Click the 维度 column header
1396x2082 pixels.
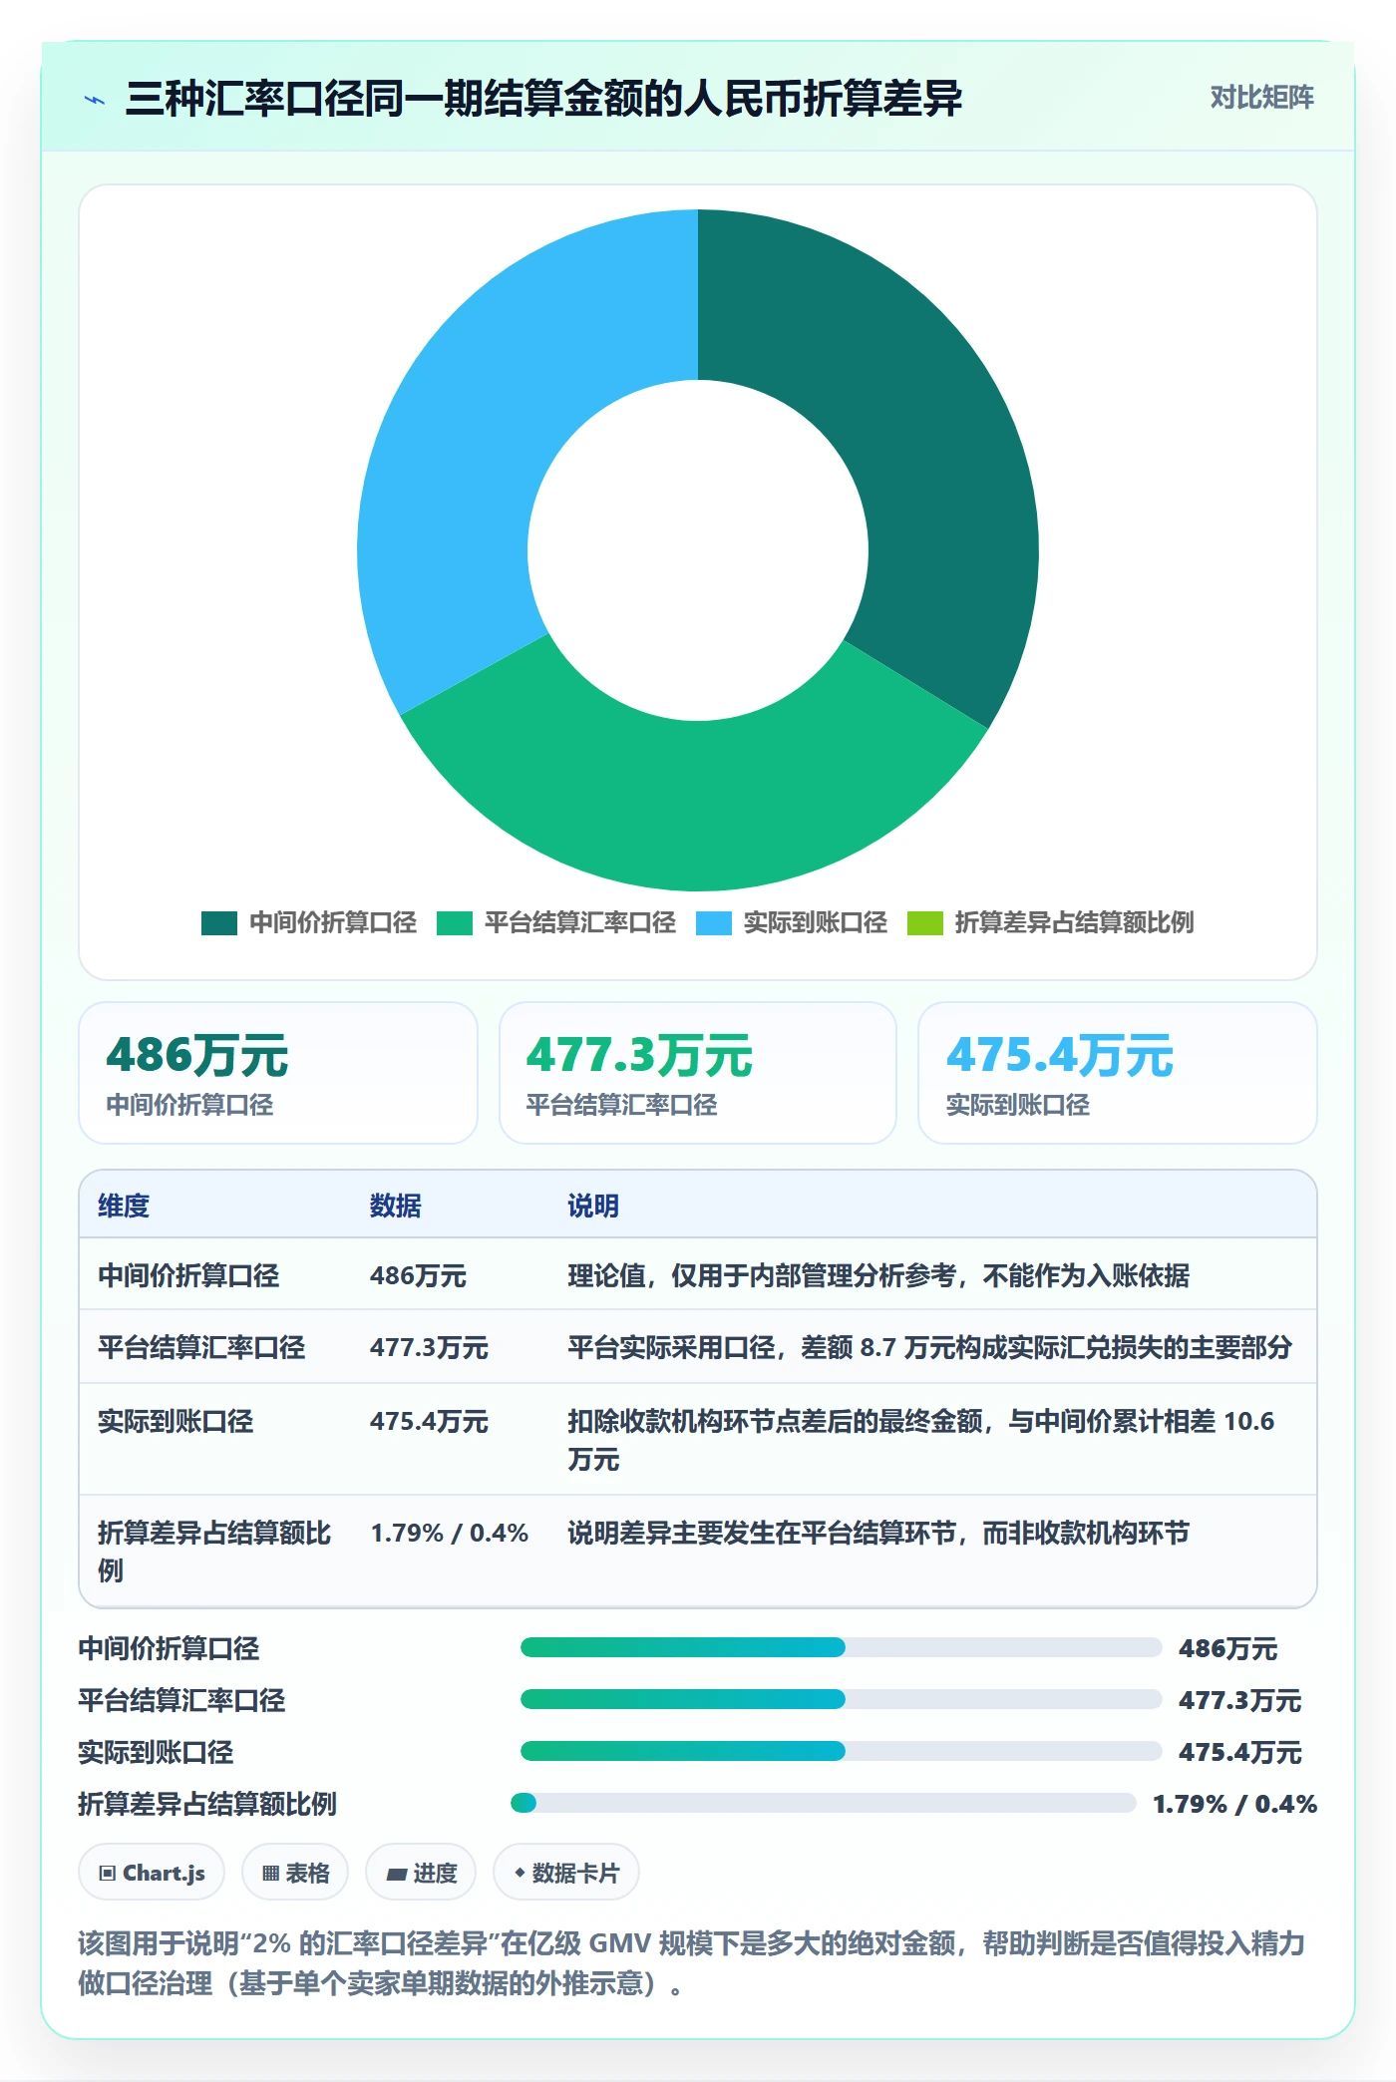pyautogui.click(x=124, y=1206)
